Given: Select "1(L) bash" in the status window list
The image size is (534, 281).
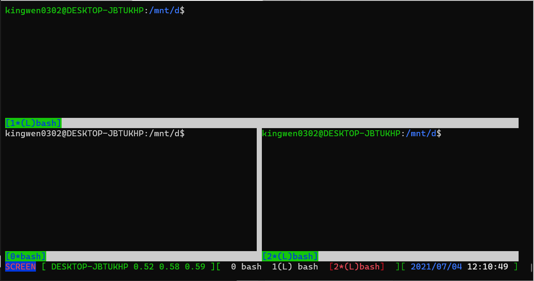Looking at the screenshot, I should 295,267.
